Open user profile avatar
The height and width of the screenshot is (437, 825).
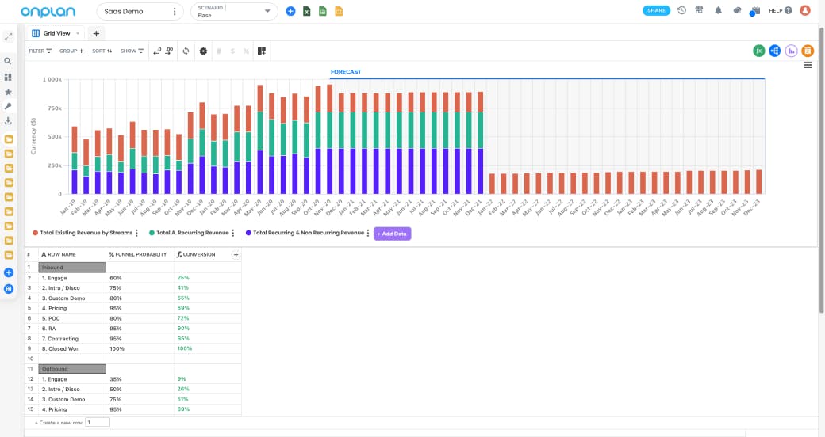pyautogui.click(x=805, y=10)
